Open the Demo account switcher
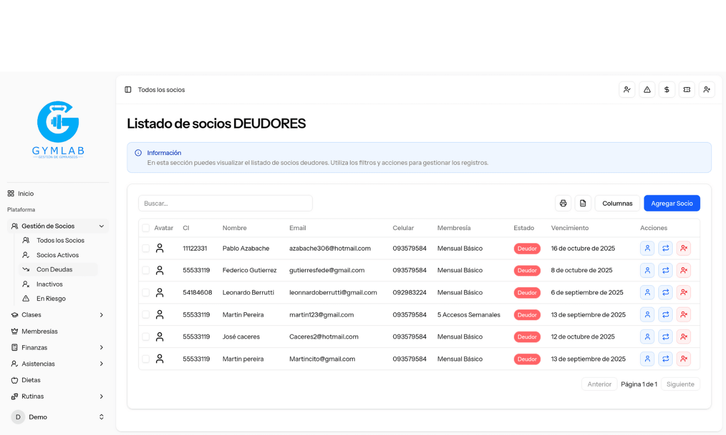Screen dimensions: 726x435 pos(58,417)
